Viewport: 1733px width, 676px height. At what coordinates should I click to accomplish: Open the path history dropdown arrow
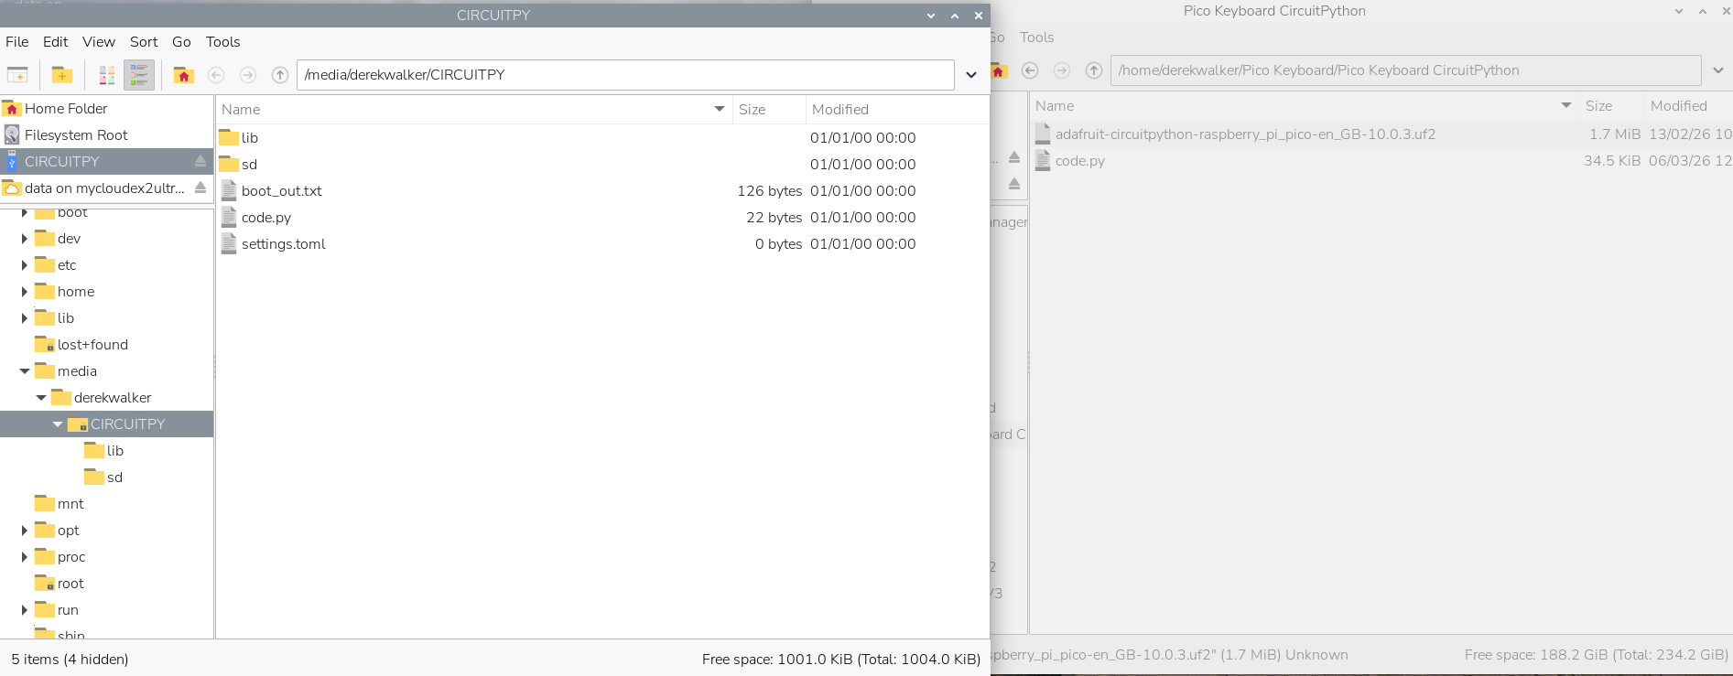point(971,75)
